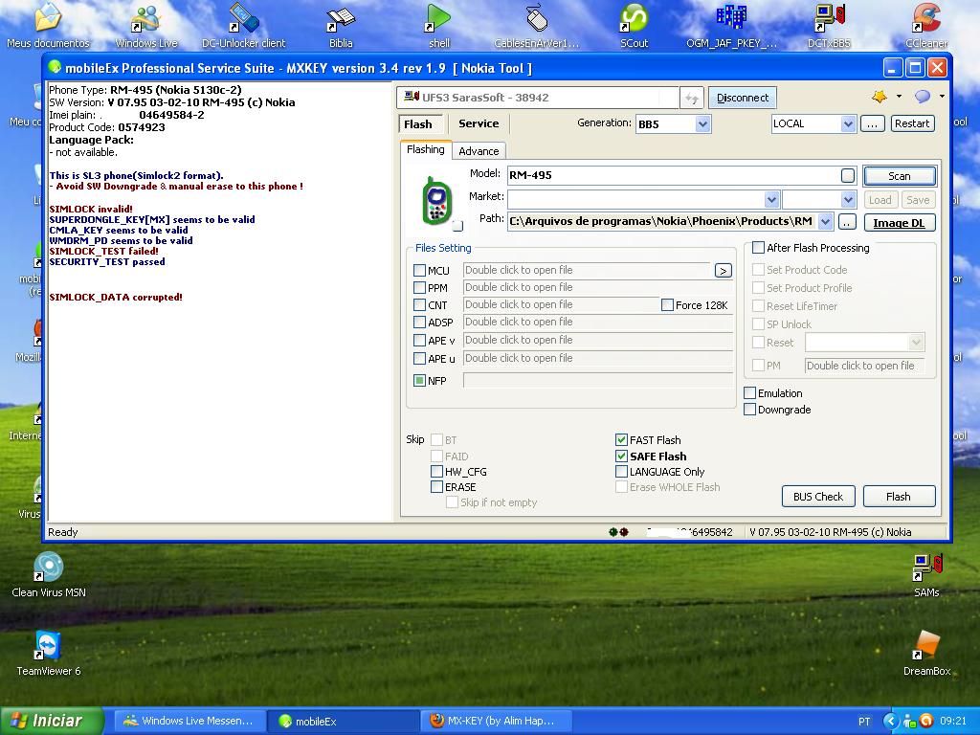Click the small square beside RM-495 model field

(x=848, y=176)
